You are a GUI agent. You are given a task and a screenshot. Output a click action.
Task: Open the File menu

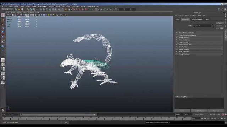(2, 6)
